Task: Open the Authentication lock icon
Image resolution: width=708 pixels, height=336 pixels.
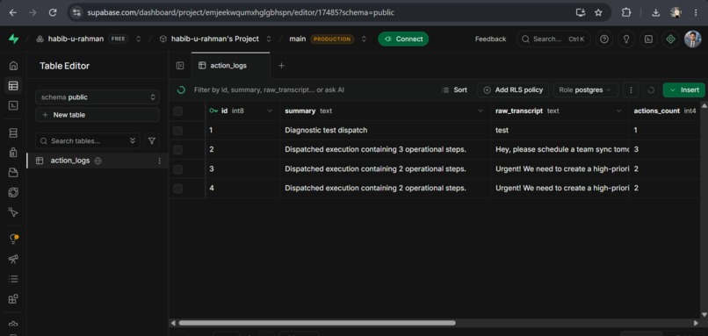Action: pos(13,153)
